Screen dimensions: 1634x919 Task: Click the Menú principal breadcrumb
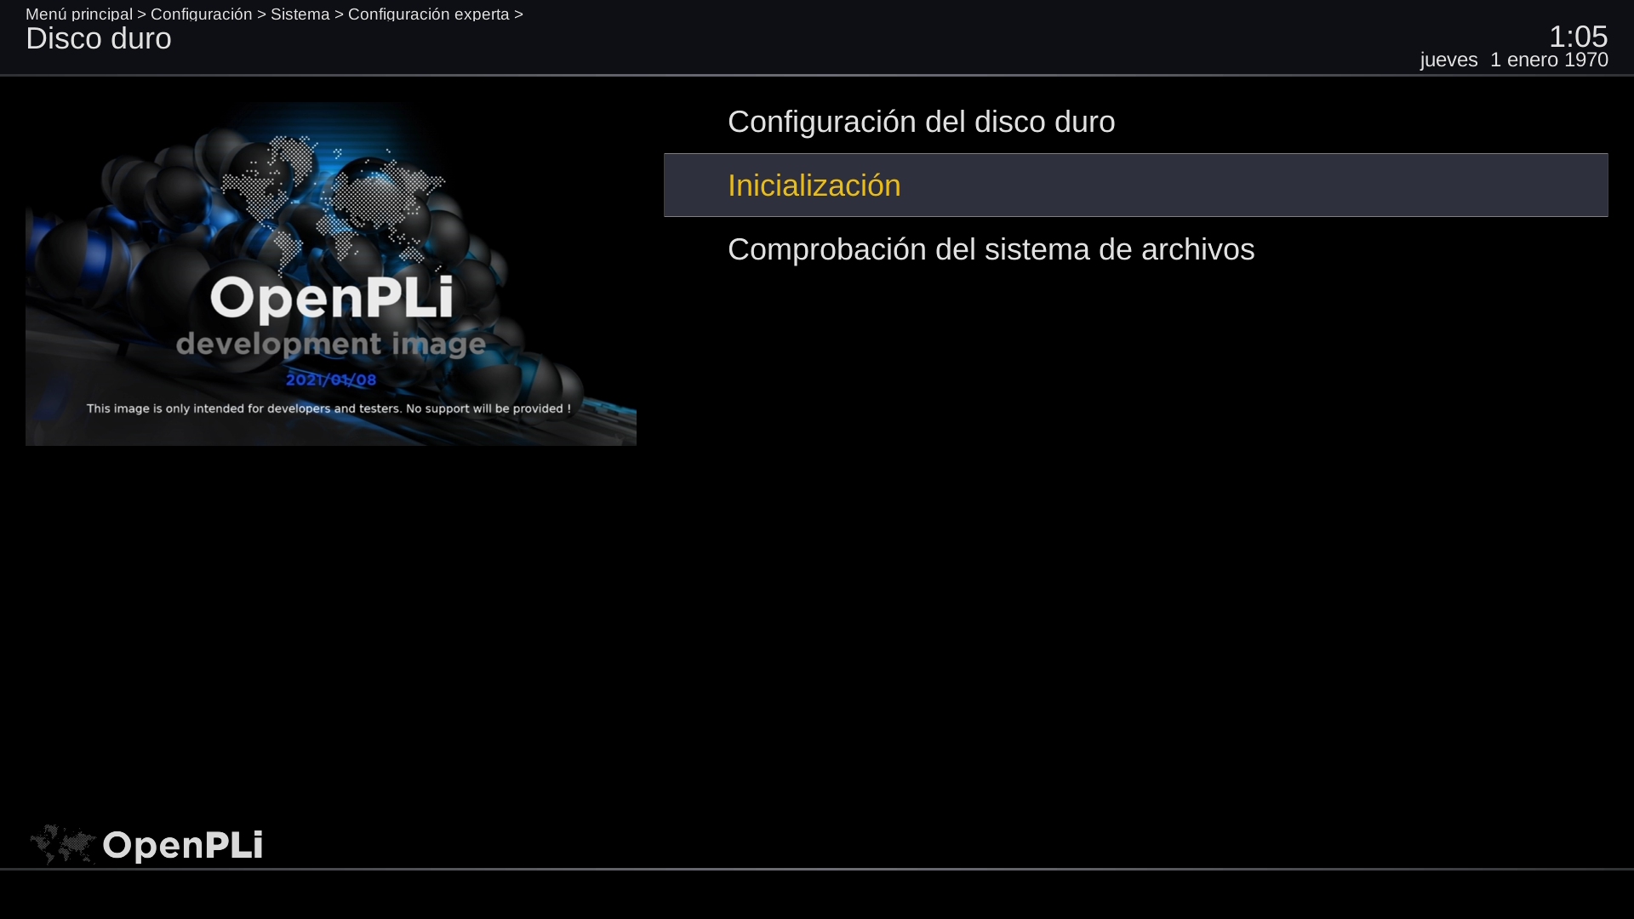click(78, 14)
